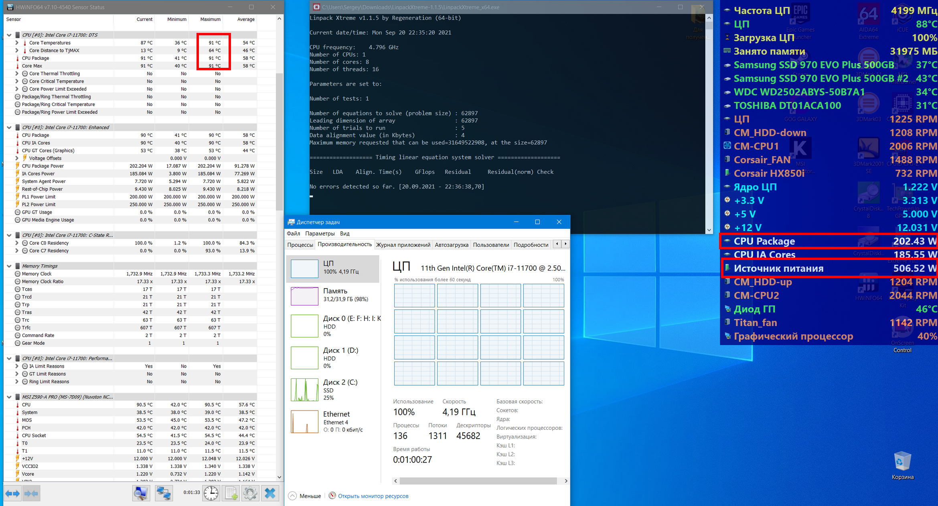The width and height of the screenshot is (938, 506).
Task: Click the expand columns arrows button in HWiNFO
Action: pyautogui.click(x=12, y=493)
